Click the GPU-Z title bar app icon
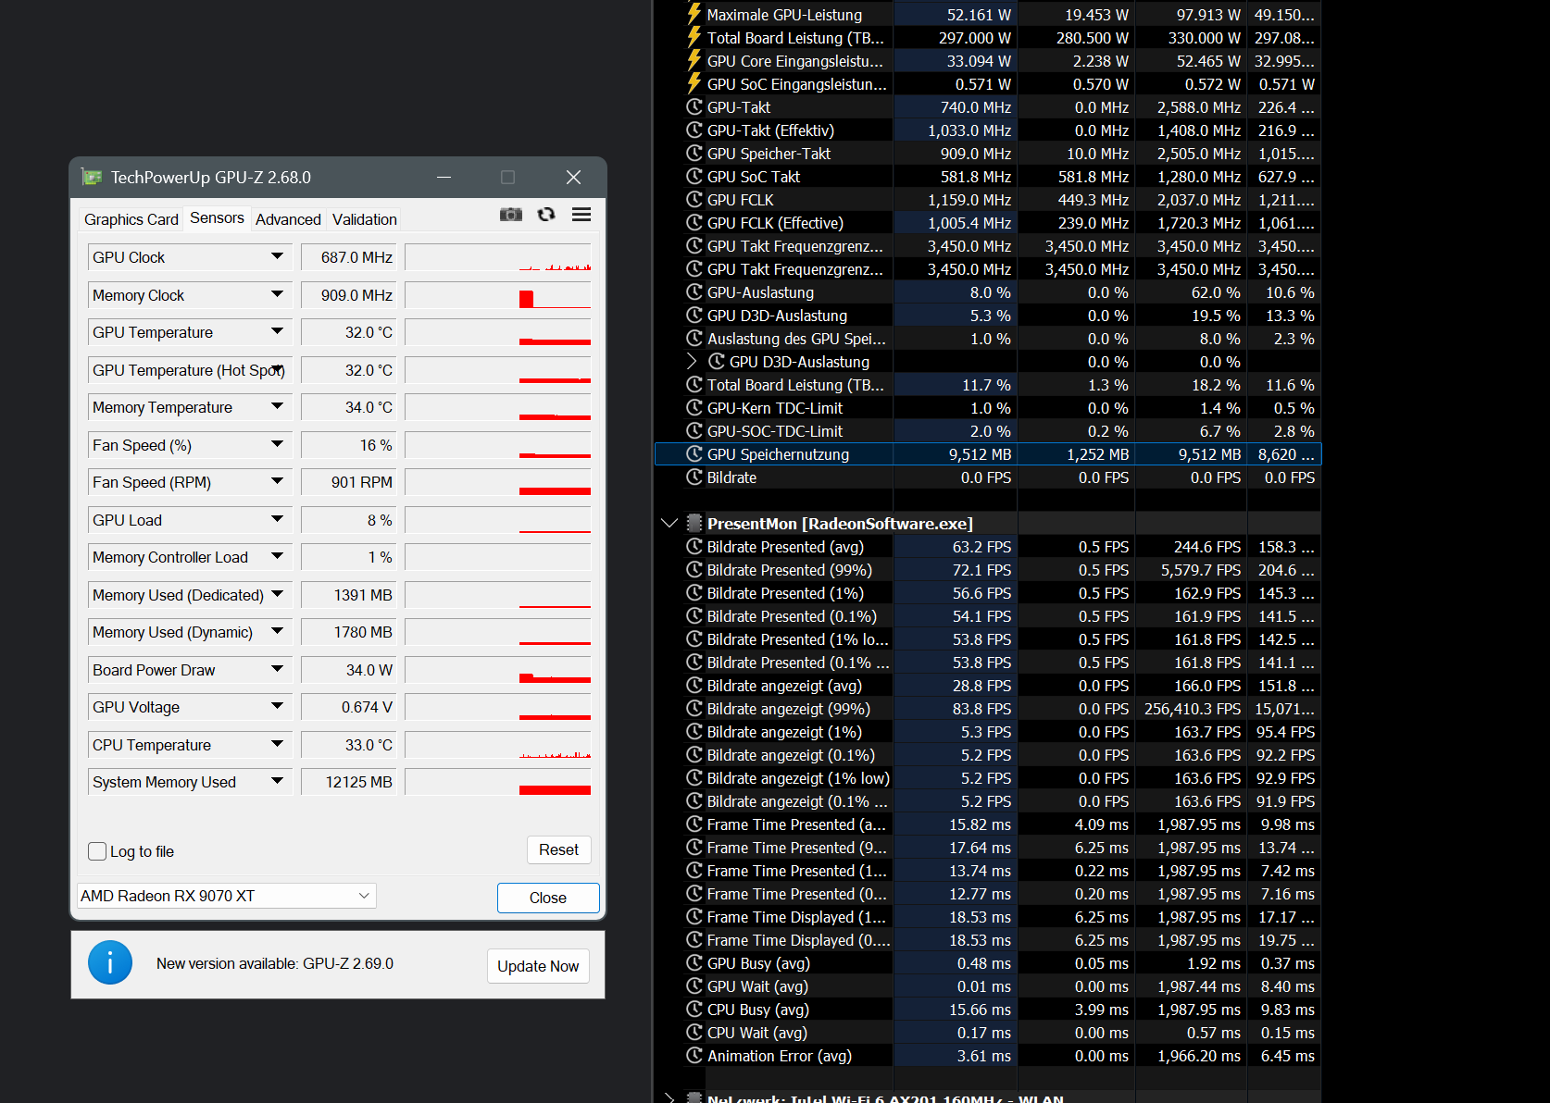This screenshot has width=1550, height=1103. [91, 177]
